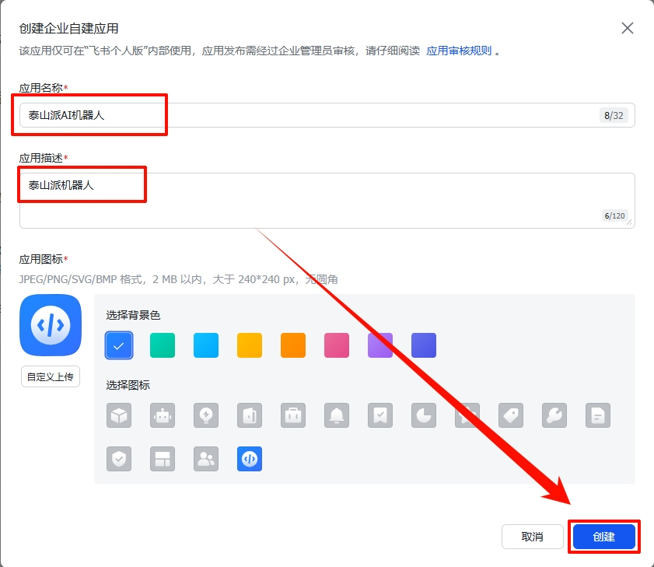This screenshot has height=567, width=654.
Task: Select the yellow background color
Action: pyautogui.click(x=250, y=345)
